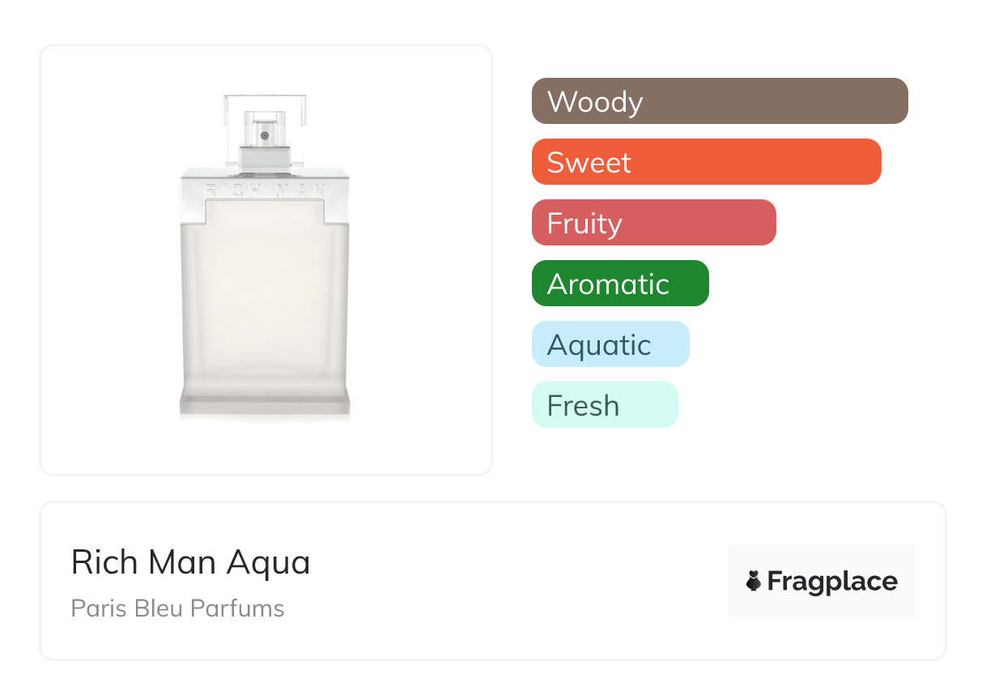
Task: Click the Fragplace wordmark text
Action: [832, 582]
